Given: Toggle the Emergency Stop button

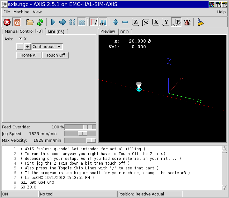Looking at the screenshot, I should [7, 22].
